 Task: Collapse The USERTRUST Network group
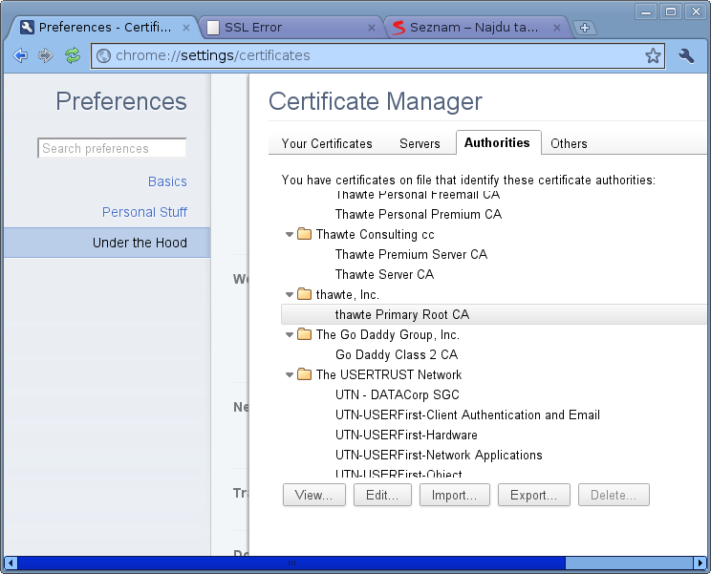[290, 375]
